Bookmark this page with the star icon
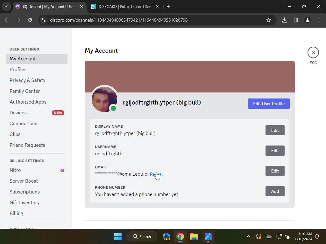This screenshot has width=326, height=244. tap(269, 20)
